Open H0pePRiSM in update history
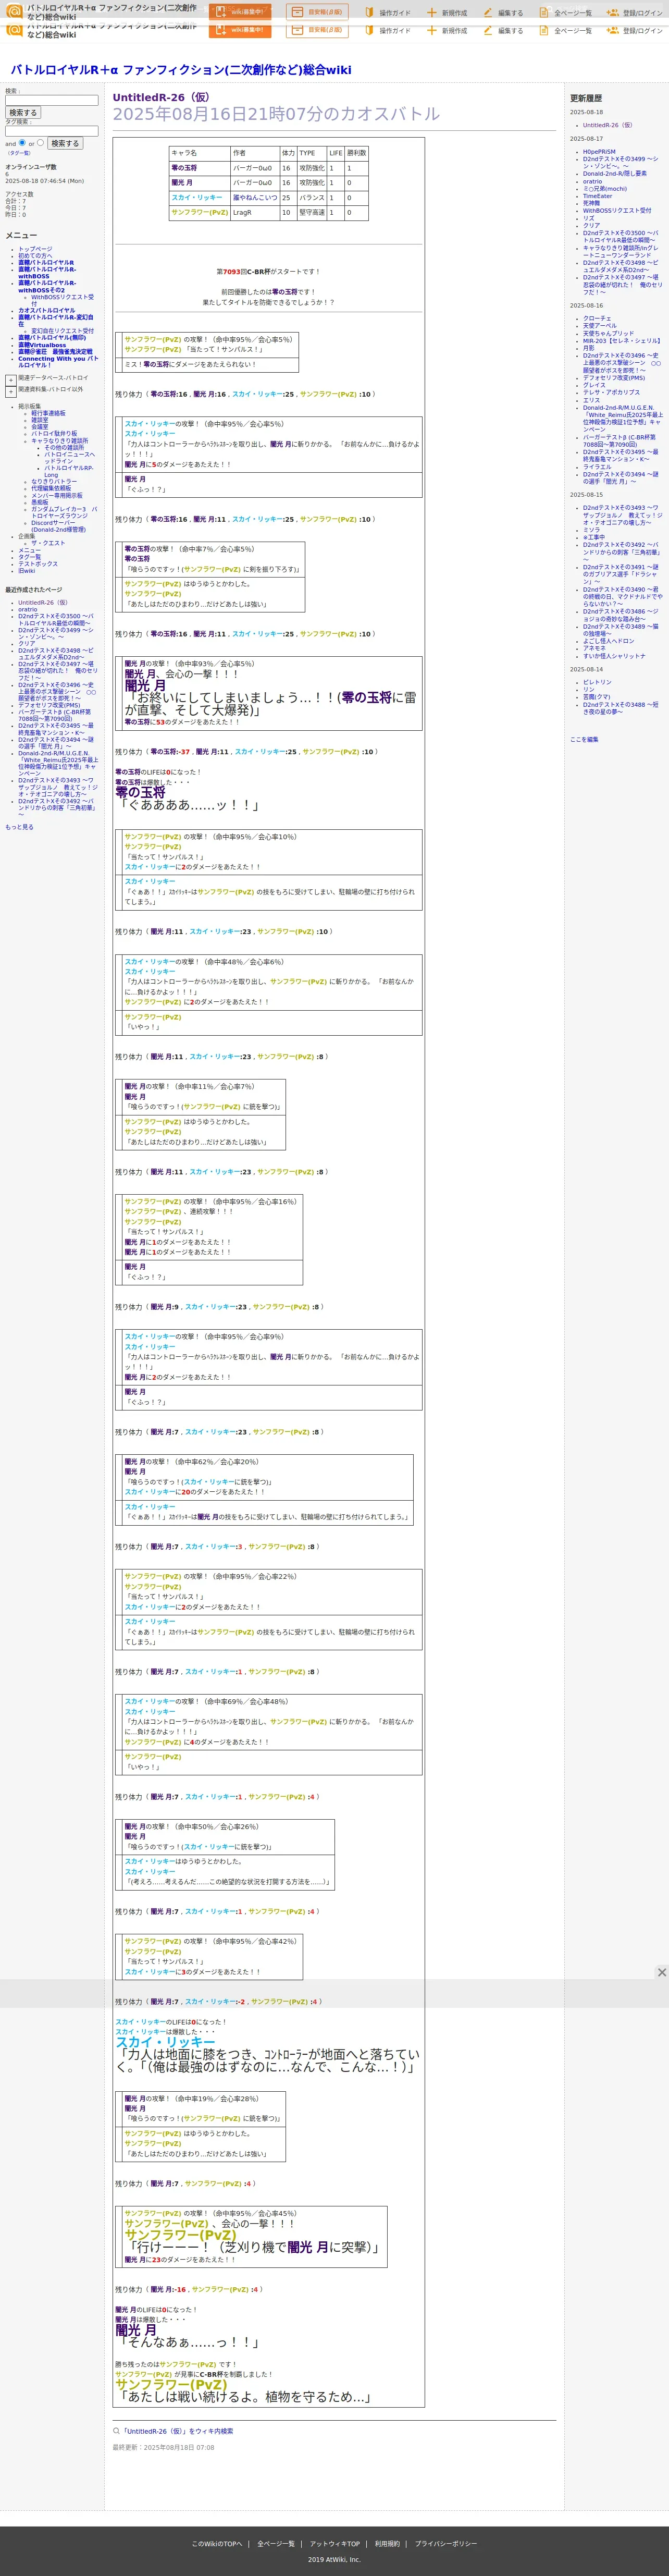The height and width of the screenshot is (2576, 669). pos(600,152)
